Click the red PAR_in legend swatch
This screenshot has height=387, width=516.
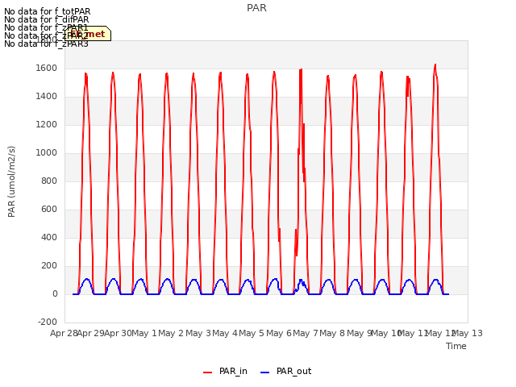pyautogui.click(x=207, y=372)
